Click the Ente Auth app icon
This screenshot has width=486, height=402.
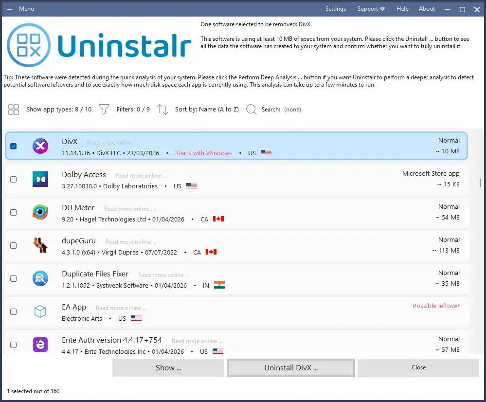[40, 344]
